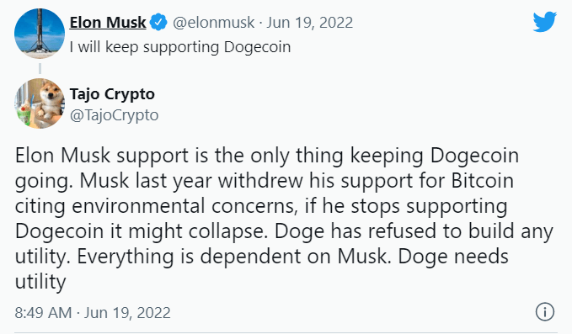Click the blue Twitter bird logo

[545, 22]
